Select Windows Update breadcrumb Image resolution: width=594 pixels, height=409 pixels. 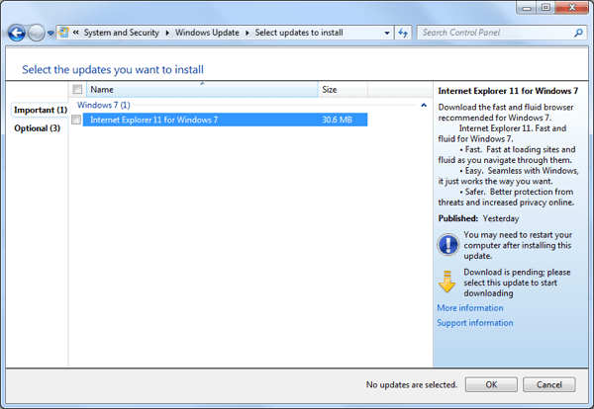[x=207, y=33]
